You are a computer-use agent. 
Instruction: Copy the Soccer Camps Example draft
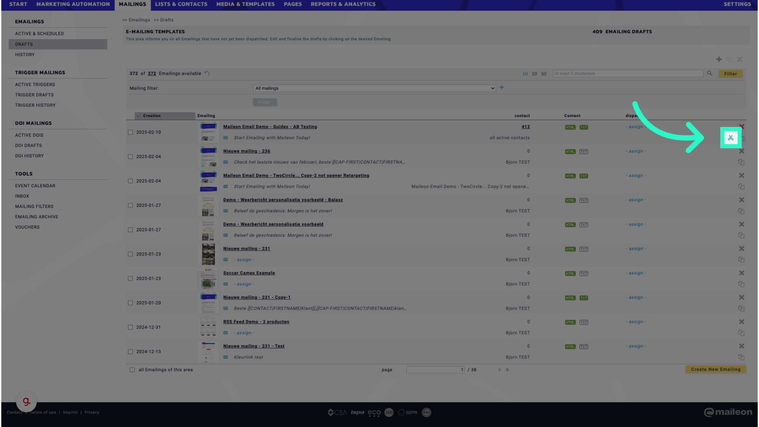(x=741, y=284)
